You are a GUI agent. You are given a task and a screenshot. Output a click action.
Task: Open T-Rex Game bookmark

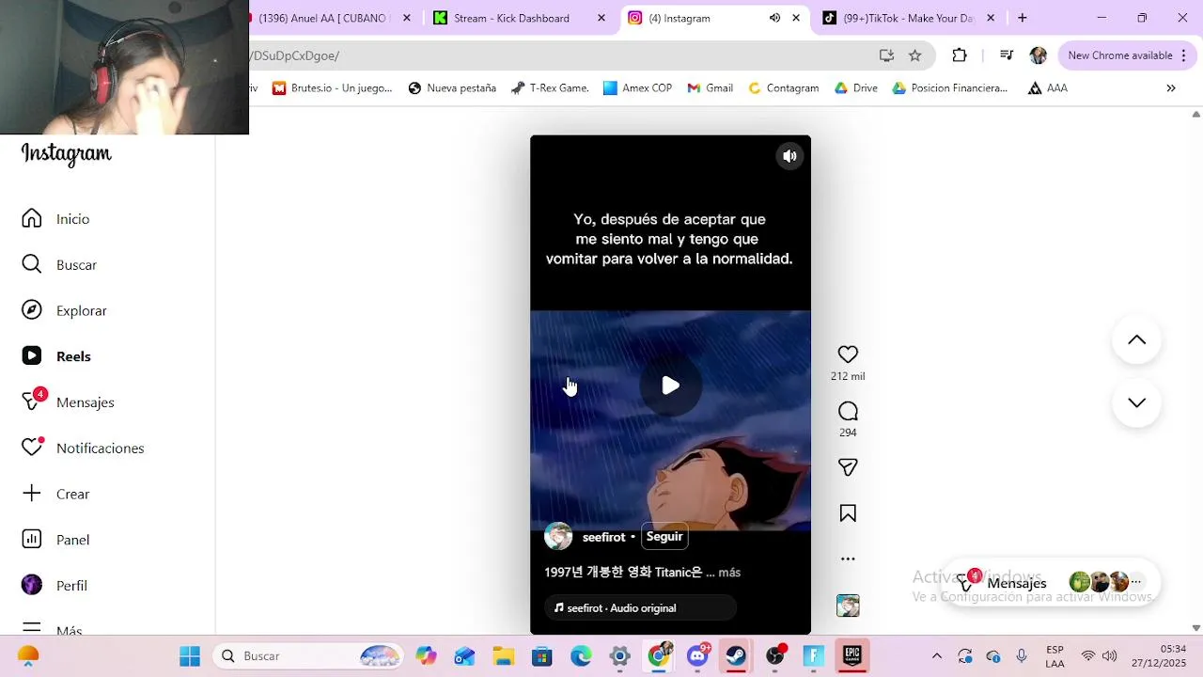pyautogui.click(x=550, y=88)
